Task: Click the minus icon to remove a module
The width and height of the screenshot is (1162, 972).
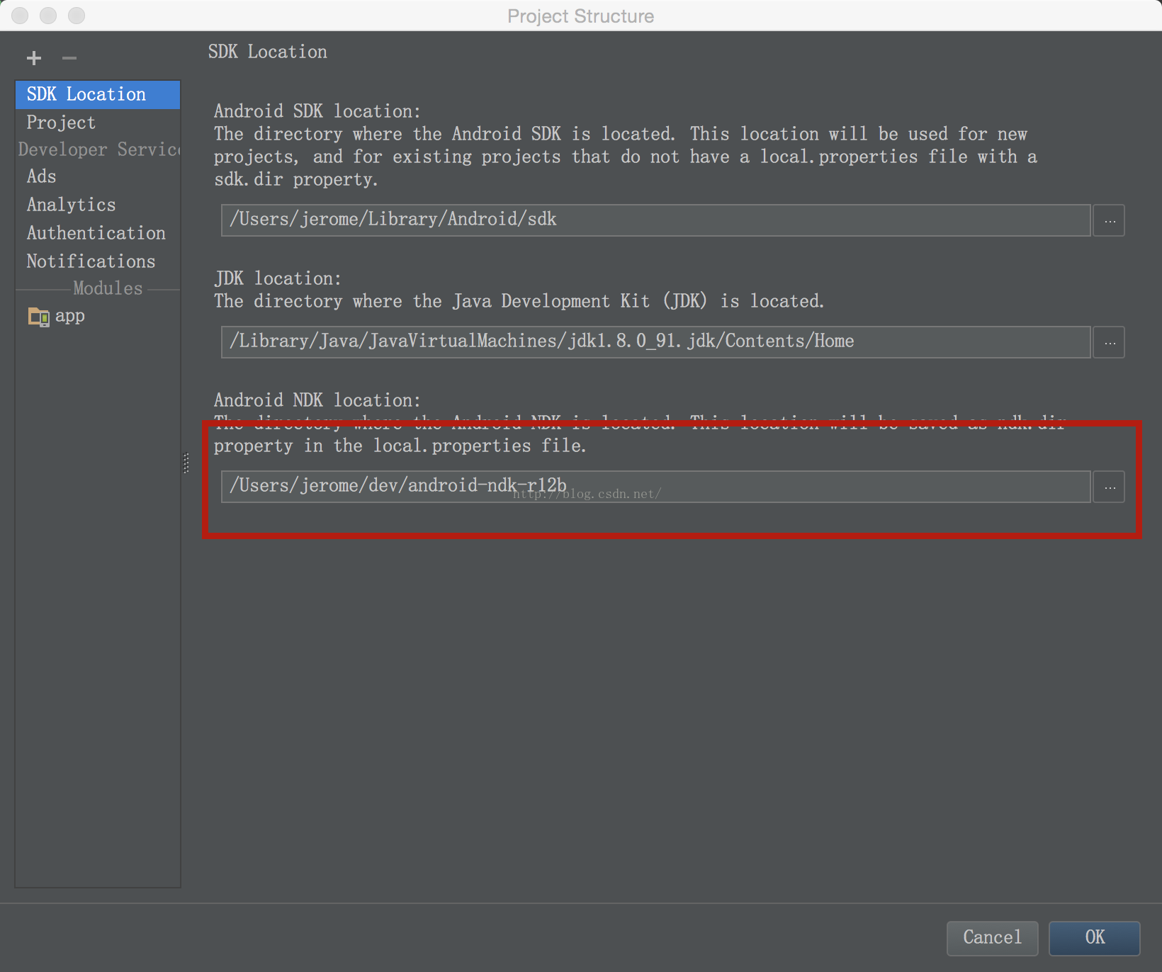Action: tap(69, 58)
